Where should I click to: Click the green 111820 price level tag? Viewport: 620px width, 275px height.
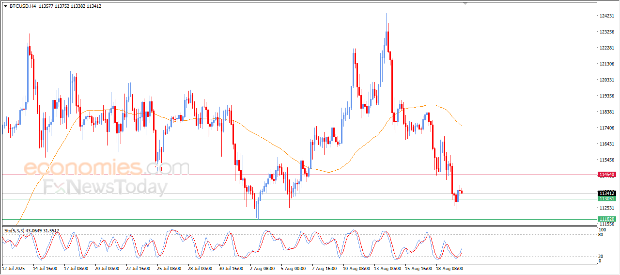[x=607, y=219]
